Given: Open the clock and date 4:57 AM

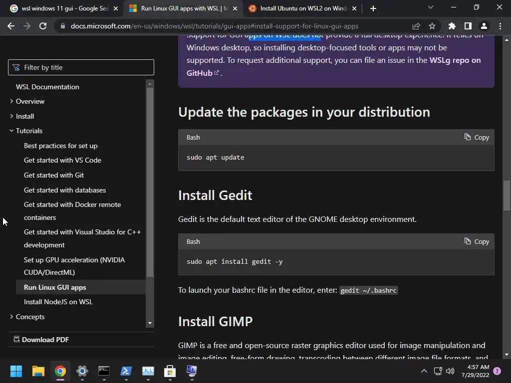Looking at the screenshot, I should click(x=475, y=371).
